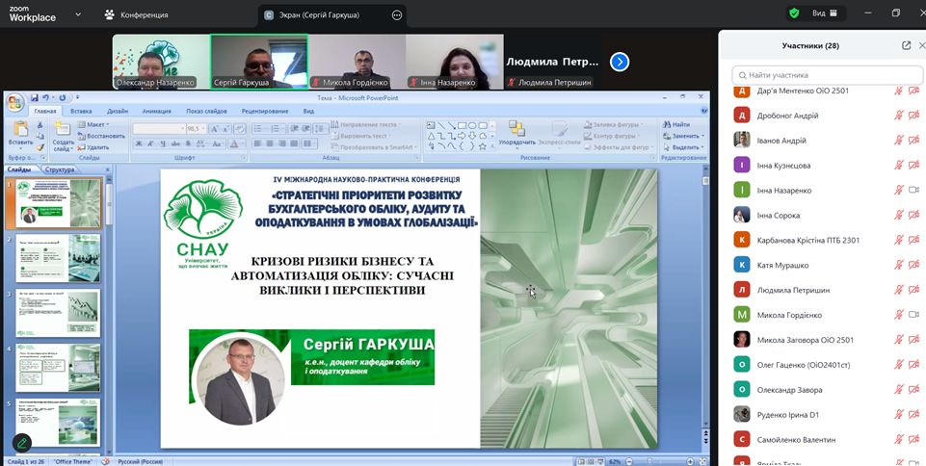Open the font size dropdown in ribbon
This screenshot has width=926, height=466.
point(204,128)
